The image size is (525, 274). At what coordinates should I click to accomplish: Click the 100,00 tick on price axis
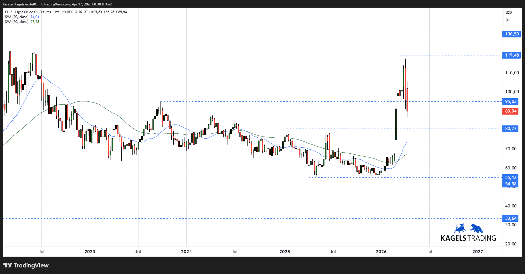512,92
